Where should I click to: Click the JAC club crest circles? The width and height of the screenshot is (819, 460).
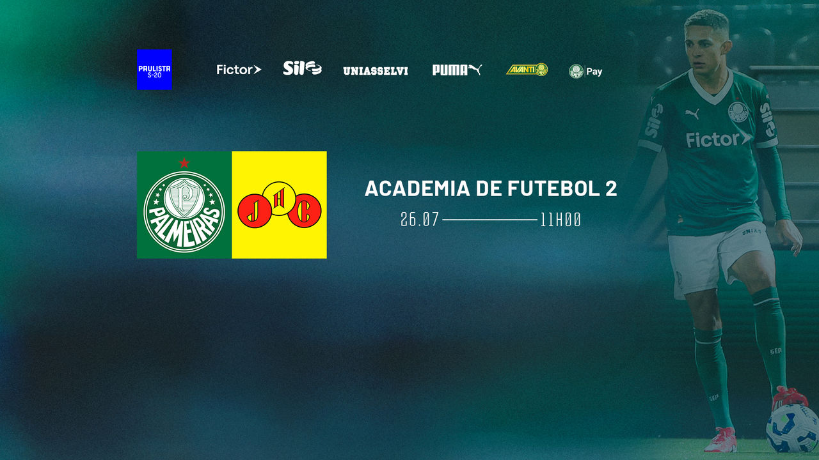[279, 204]
